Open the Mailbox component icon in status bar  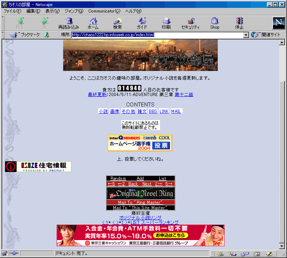pos(232,254)
